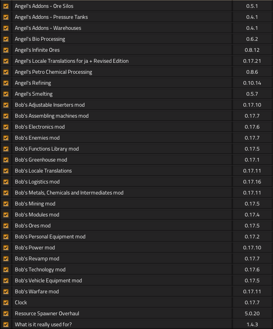Select the Angel's Petro Chemical Processing entry
Screen dimensions: 273x329
[x=53, y=72]
